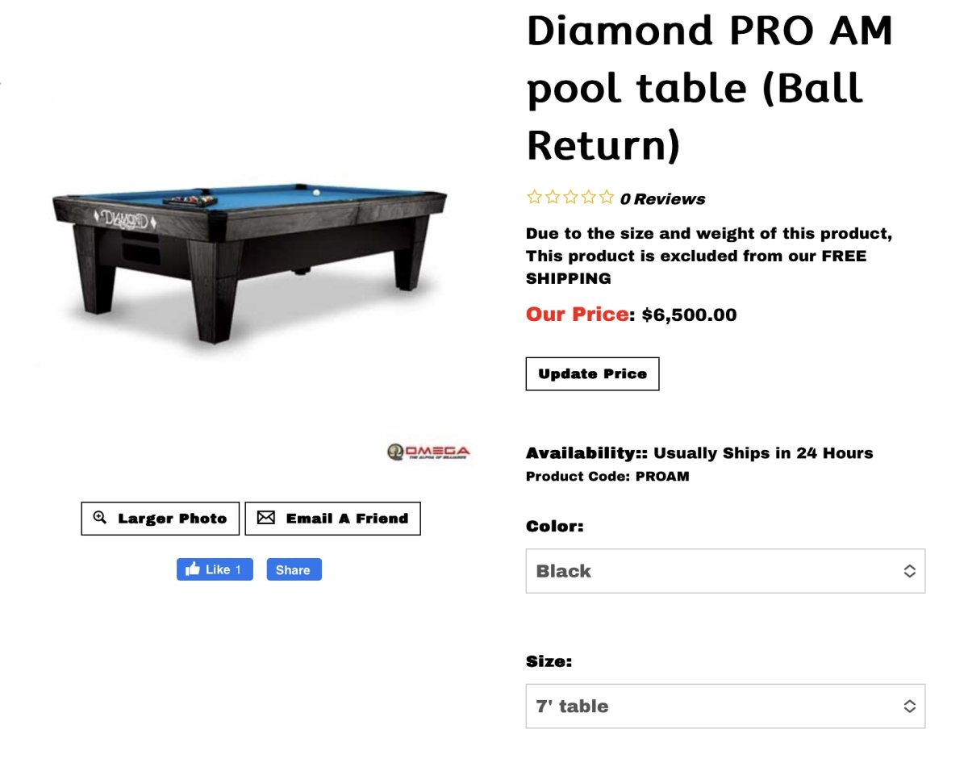Click the Facebook thumbs-up Like icon
The image size is (968, 767).
coord(193,569)
